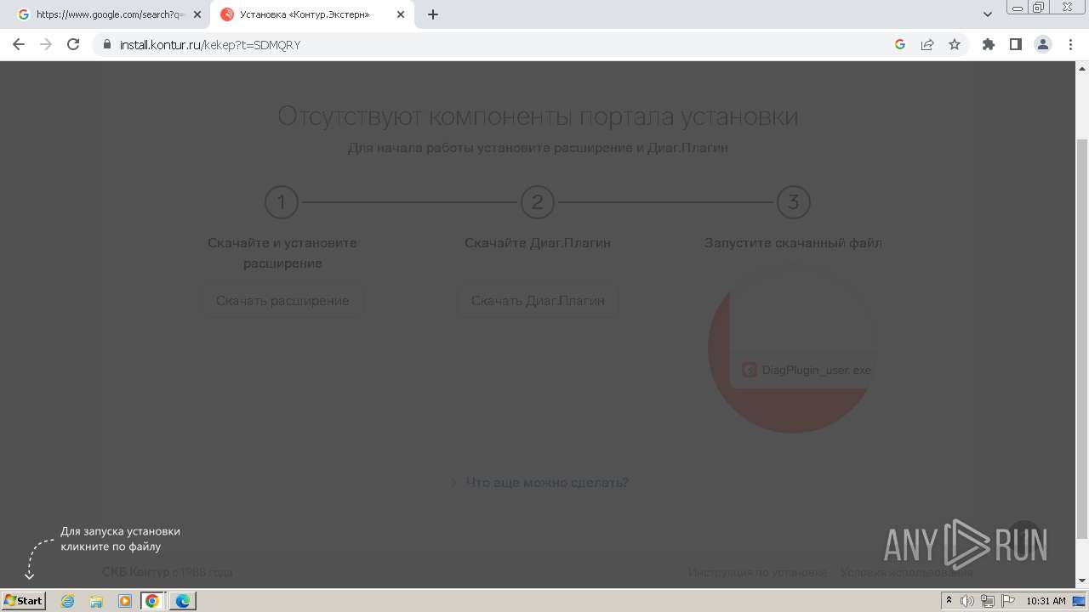Open the media player taskbar icon
This screenshot has height=612, width=1089.
pos(124,601)
